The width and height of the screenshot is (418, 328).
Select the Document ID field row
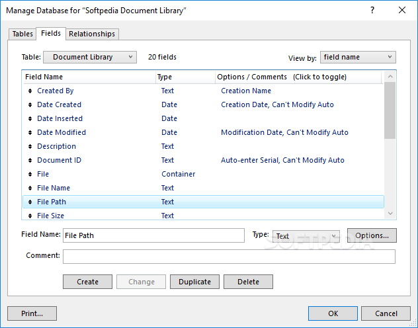[x=203, y=160]
